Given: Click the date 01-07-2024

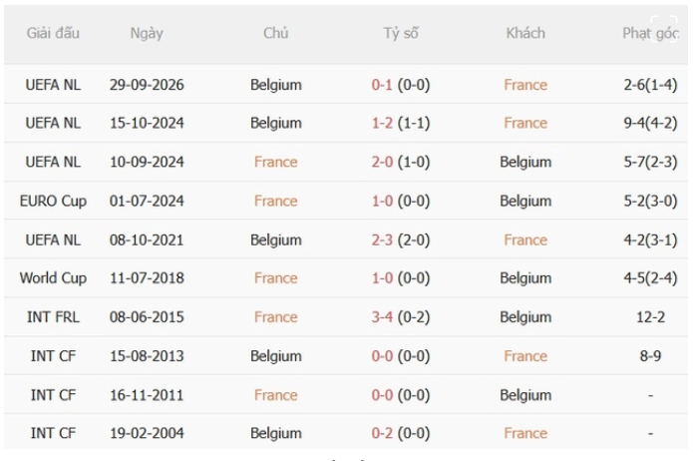Looking at the screenshot, I should pos(147,201).
